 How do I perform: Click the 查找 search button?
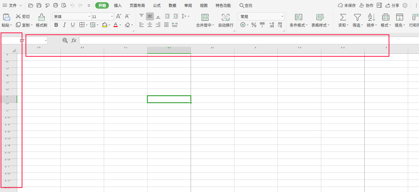pyautogui.click(x=246, y=5)
